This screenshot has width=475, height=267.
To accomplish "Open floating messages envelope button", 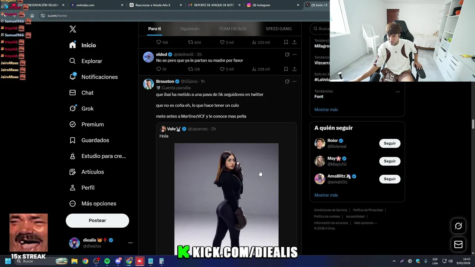I will point(458,245).
